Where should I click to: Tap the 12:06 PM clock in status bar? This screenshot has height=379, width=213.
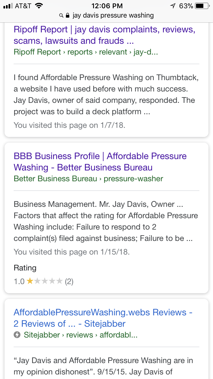107,6
